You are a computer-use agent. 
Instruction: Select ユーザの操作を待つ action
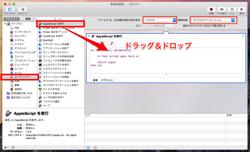click(54, 97)
